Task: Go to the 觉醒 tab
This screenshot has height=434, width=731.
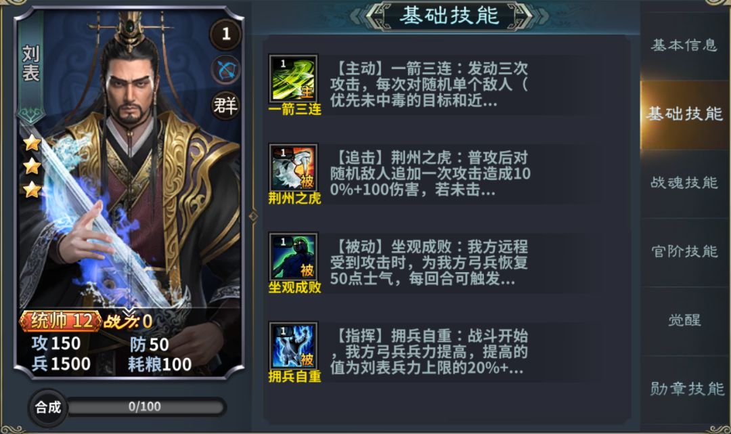Action: [684, 320]
